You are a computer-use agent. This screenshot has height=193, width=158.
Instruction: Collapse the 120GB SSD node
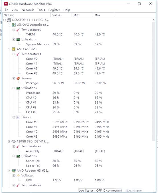click(x=9, y=142)
